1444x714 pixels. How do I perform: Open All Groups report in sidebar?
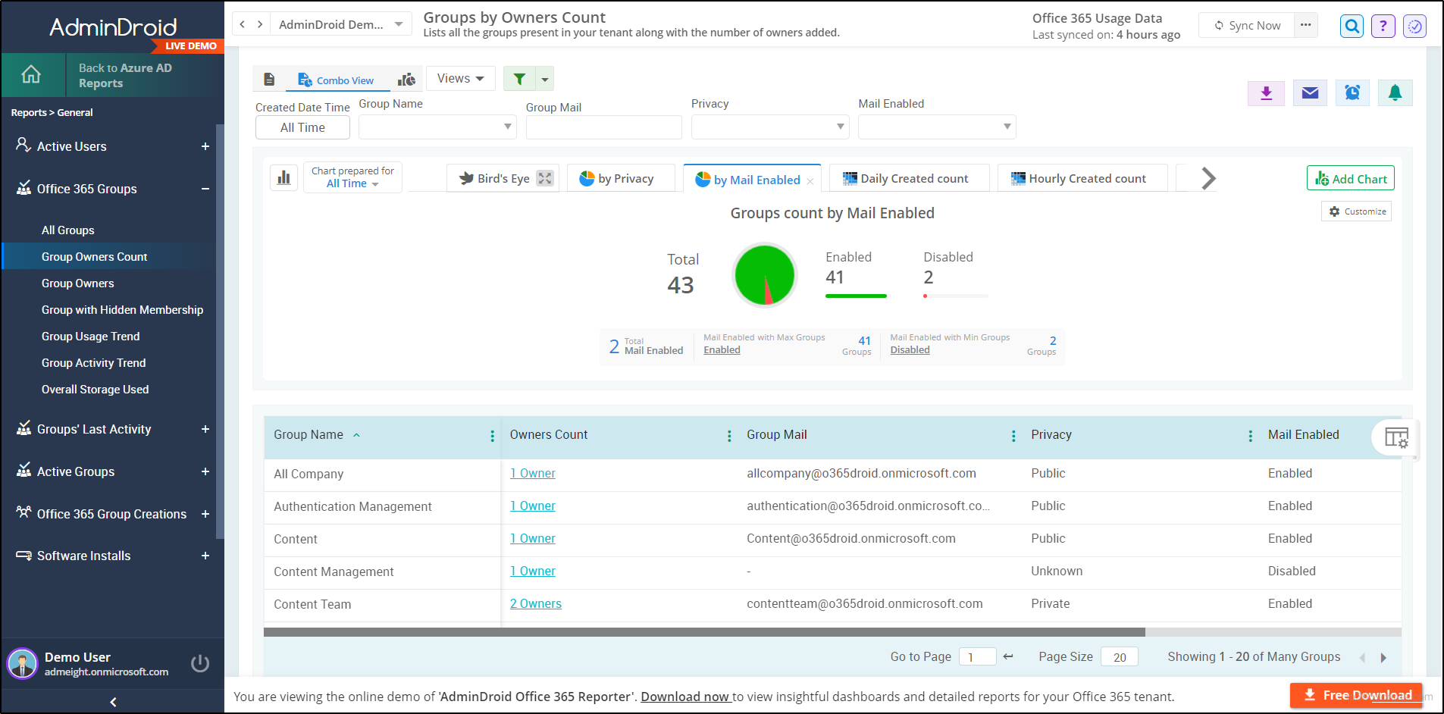(68, 230)
